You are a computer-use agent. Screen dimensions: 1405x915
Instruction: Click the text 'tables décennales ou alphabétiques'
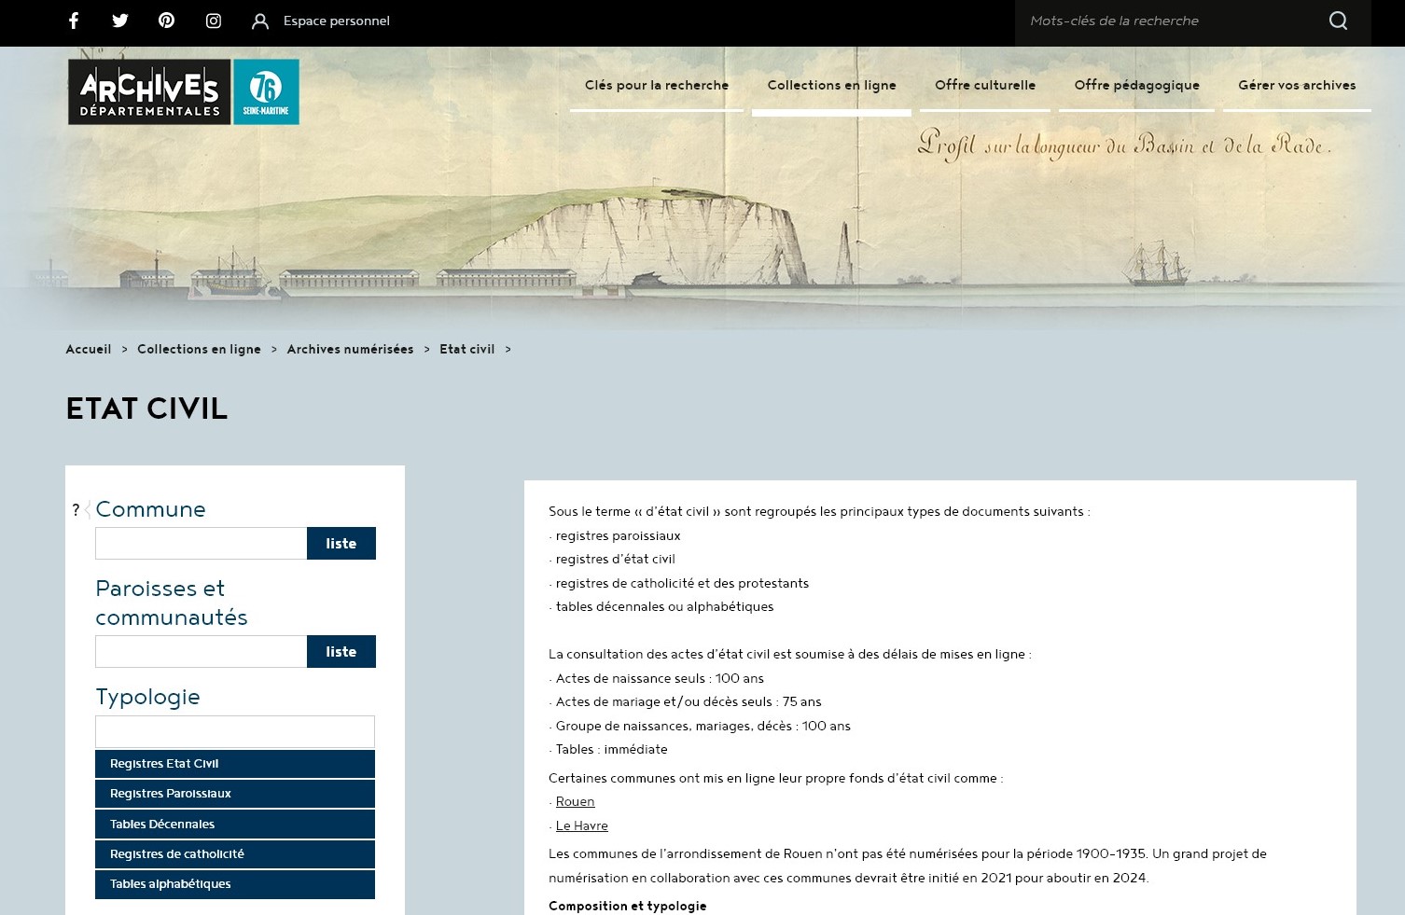point(664,607)
